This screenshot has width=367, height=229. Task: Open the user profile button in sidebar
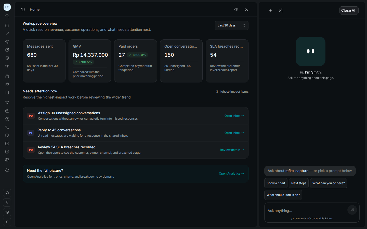click(7, 222)
